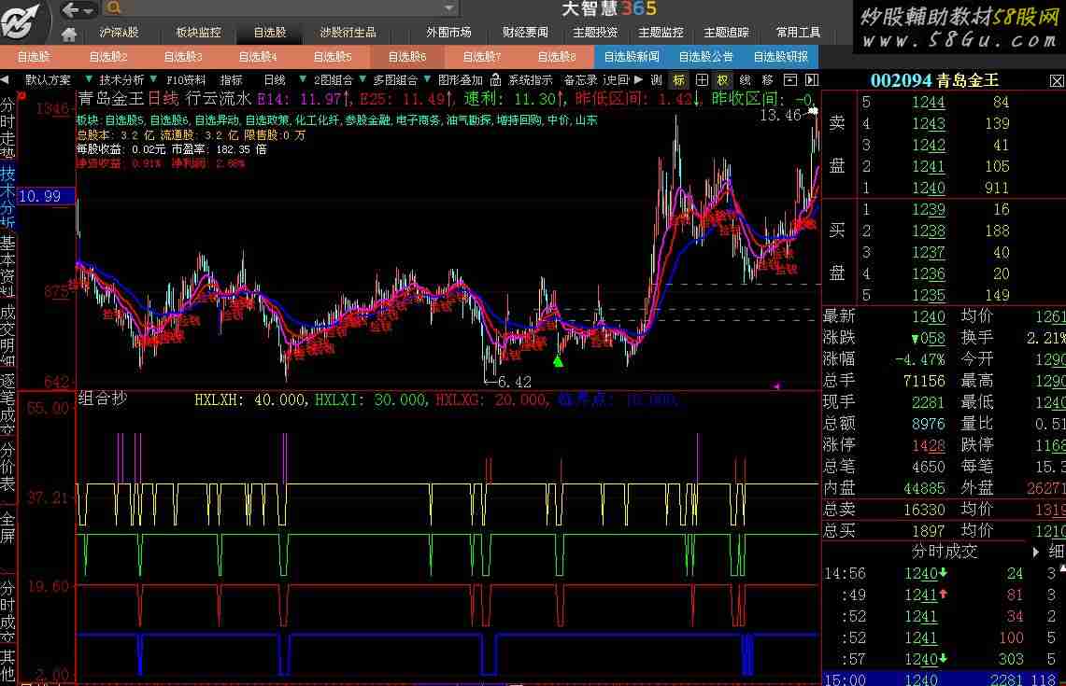Open the stock search dropdown arrow
Viewport: 1066px width, 686px height.
pos(448,8)
